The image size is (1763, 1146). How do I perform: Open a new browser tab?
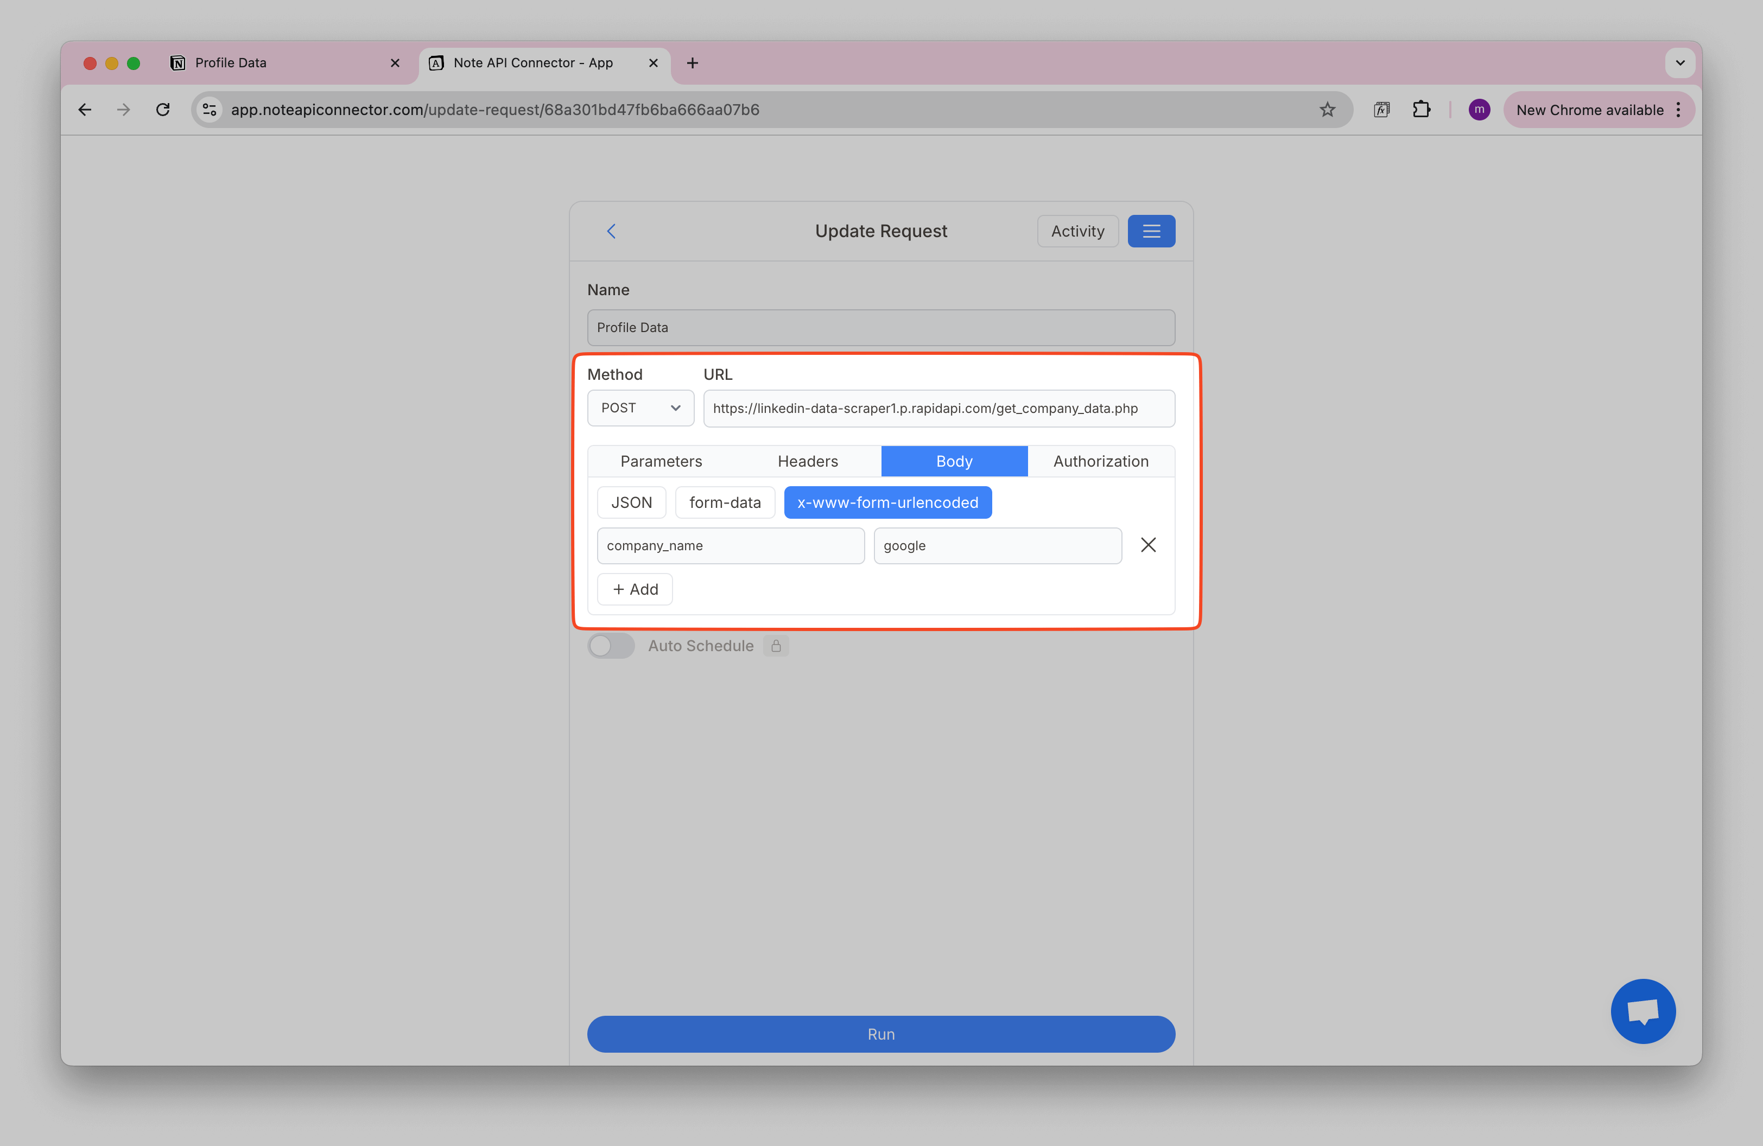693,63
